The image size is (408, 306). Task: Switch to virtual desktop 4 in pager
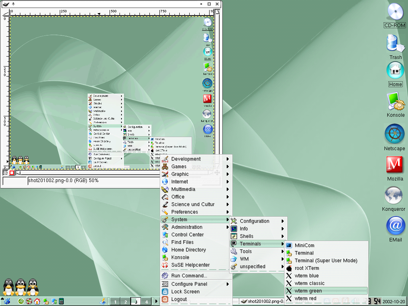point(146,302)
